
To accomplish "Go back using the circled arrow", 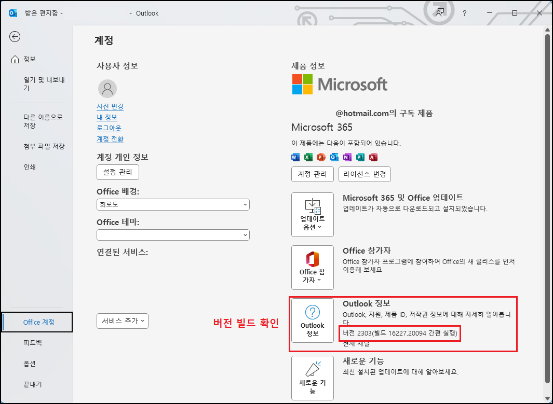I will click(x=15, y=37).
